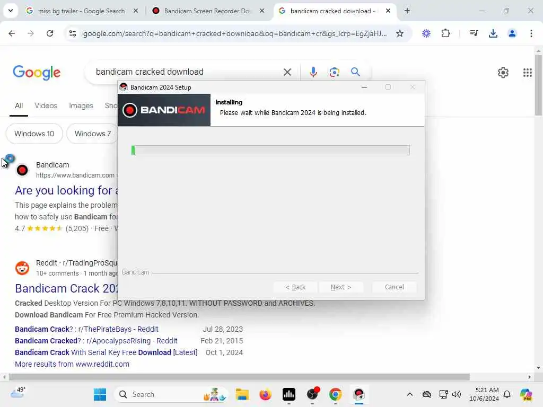Open the Bandicam site favicon result
The image size is (543, 407).
click(22, 170)
